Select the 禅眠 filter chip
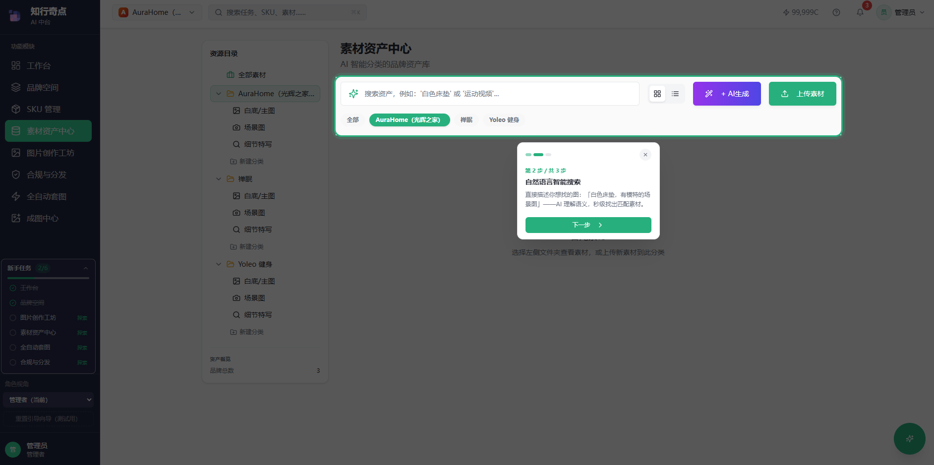This screenshot has width=934, height=465. [466, 119]
